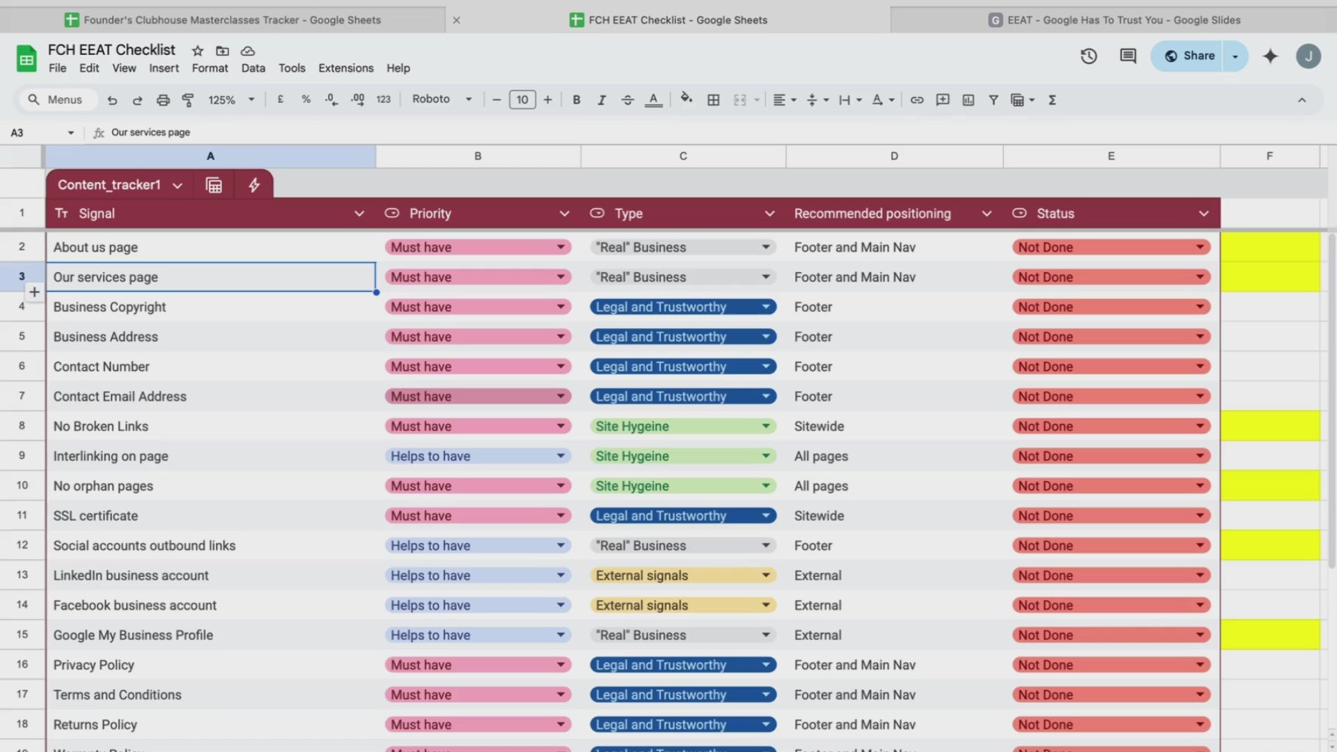This screenshot has width=1337, height=752.
Task: Toggle bold formatting
Action: [x=576, y=100]
